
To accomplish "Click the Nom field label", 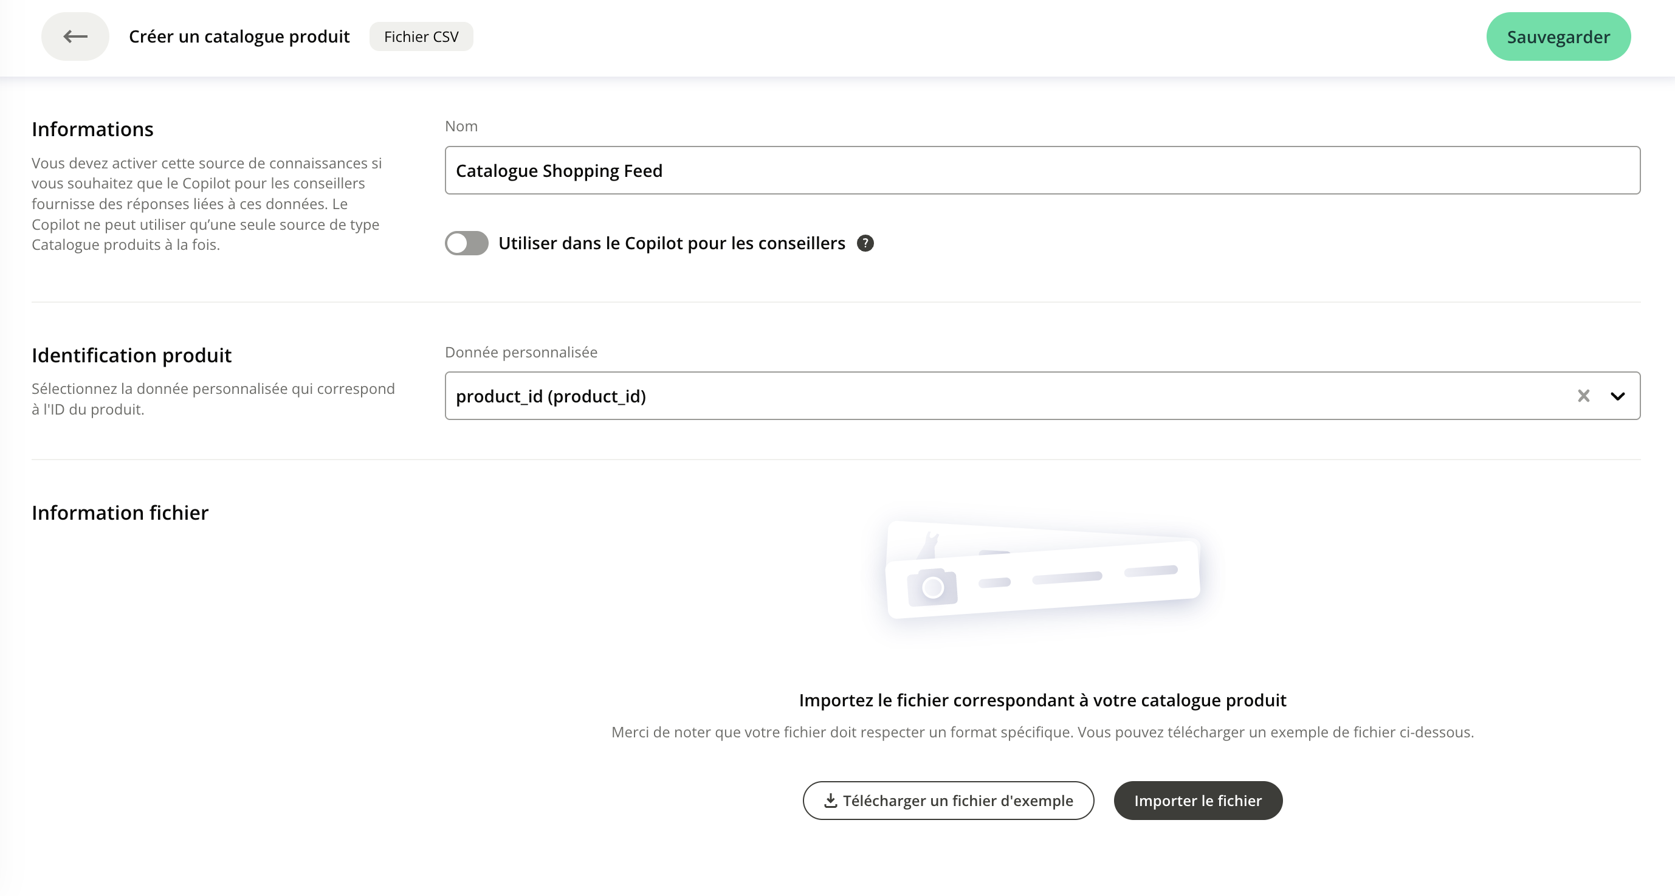I will (x=461, y=126).
